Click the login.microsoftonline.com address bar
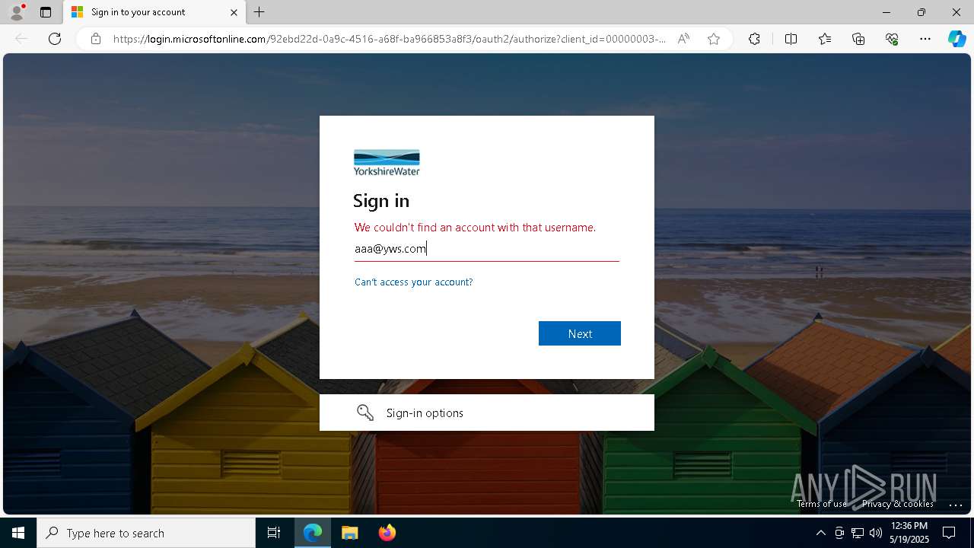This screenshot has height=548, width=974. tap(390, 39)
